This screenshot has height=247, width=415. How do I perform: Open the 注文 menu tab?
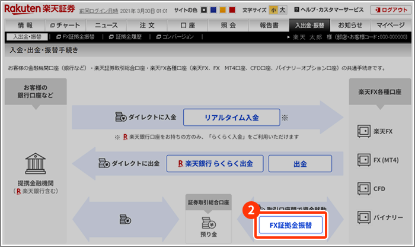tap(147, 25)
